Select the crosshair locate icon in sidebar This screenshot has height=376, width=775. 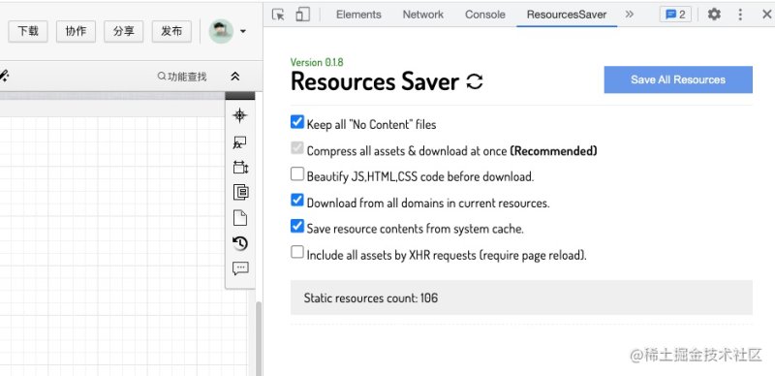pyautogui.click(x=239, y=115)
